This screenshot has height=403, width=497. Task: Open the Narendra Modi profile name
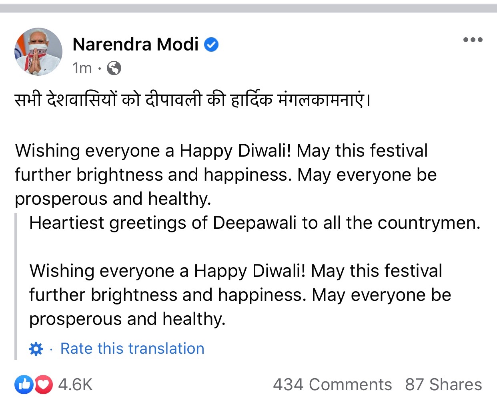[x=136, y=44]
